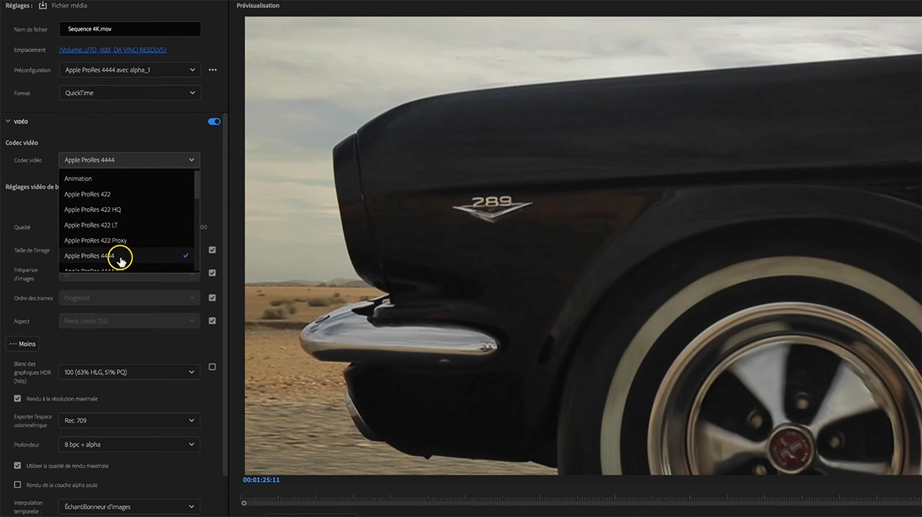Select Apple ProRes 422 Proxy codec

(x=126, y=240)
